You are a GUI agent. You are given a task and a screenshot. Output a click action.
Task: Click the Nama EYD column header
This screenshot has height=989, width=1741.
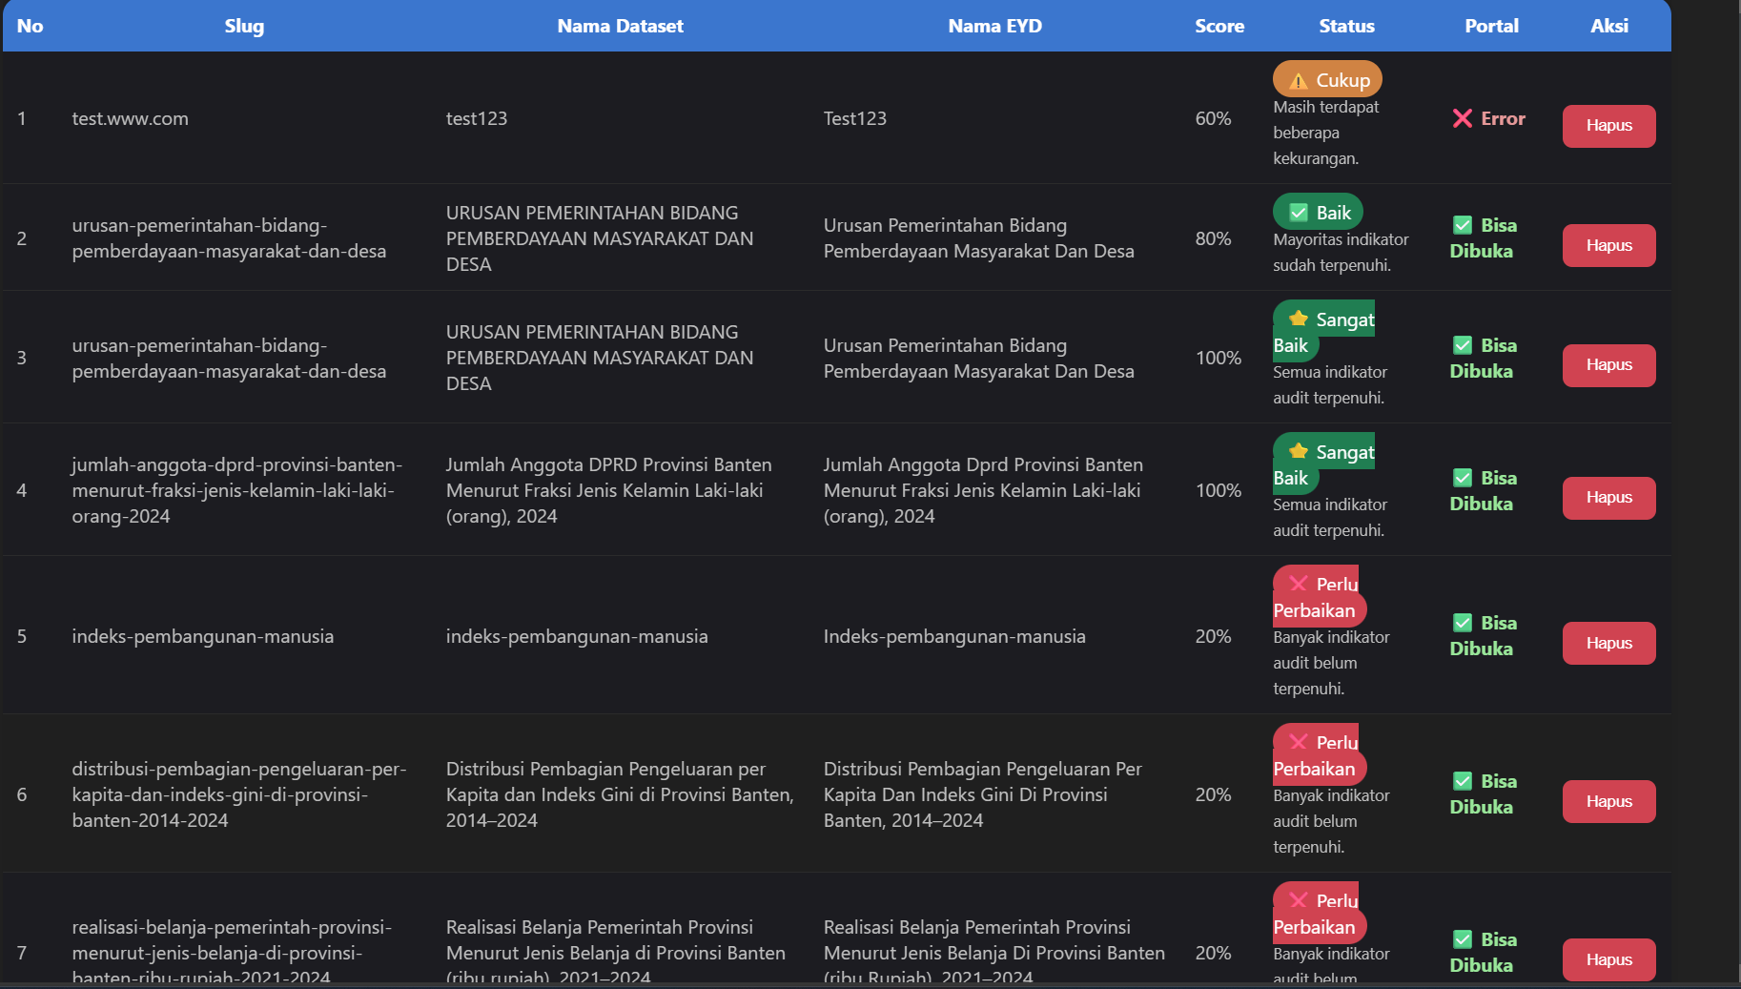tap(994, 26)
